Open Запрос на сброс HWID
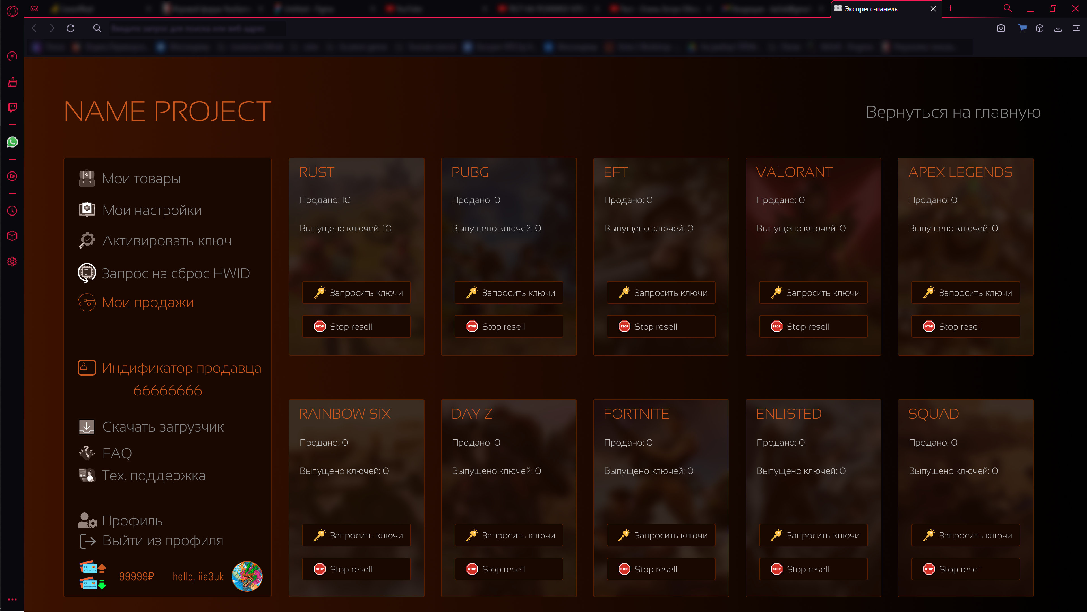This screenshot has height=612, width=1087. 164,273
